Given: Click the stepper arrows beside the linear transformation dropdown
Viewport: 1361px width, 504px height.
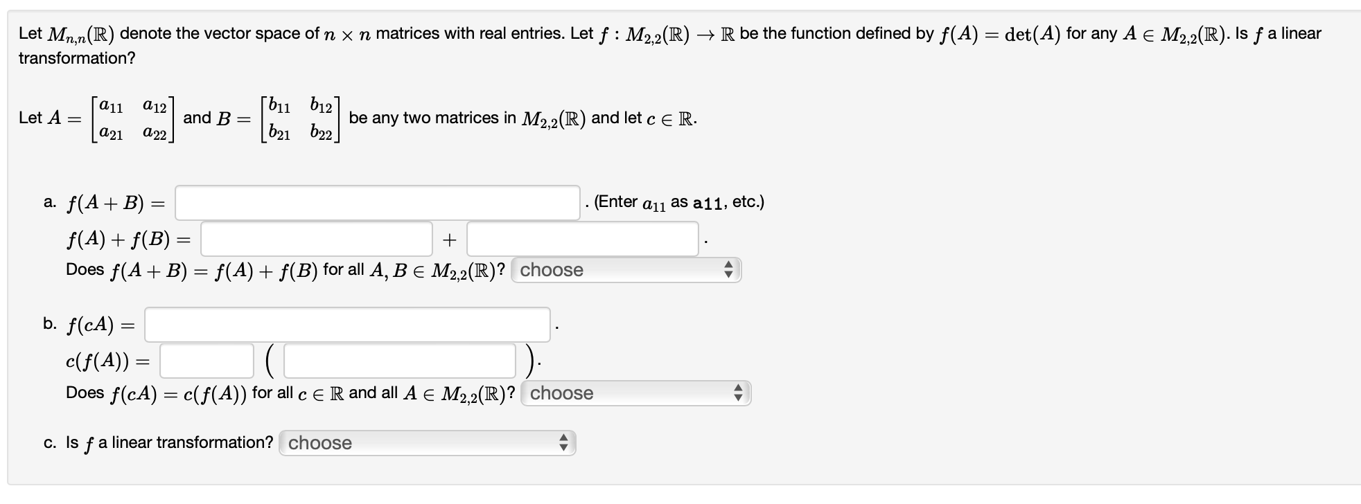Looking at the screenshot, I should point(565,443).
